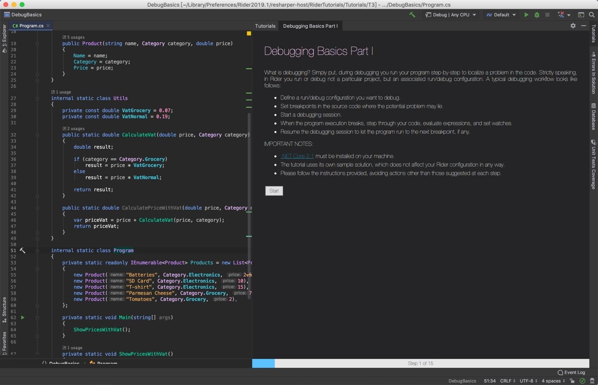
Task: Open the .NET Core 2.1 link
Action: click(297, 156)
